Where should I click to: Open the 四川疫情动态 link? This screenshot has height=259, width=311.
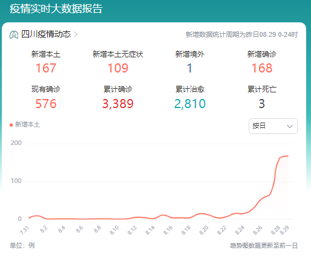(x=46, y=34)
